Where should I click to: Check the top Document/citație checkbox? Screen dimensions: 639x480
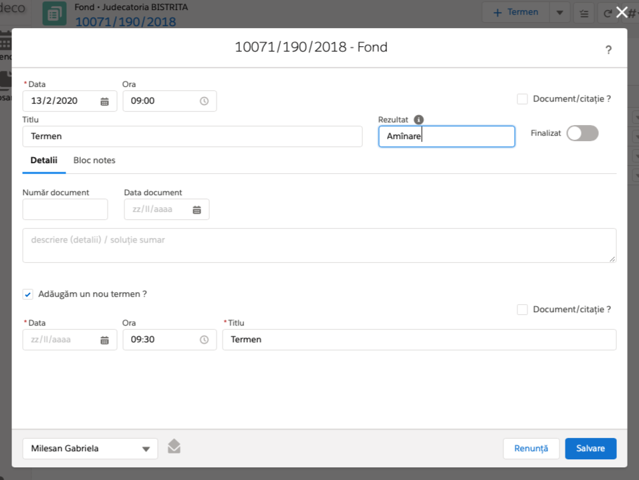point(523,99)
